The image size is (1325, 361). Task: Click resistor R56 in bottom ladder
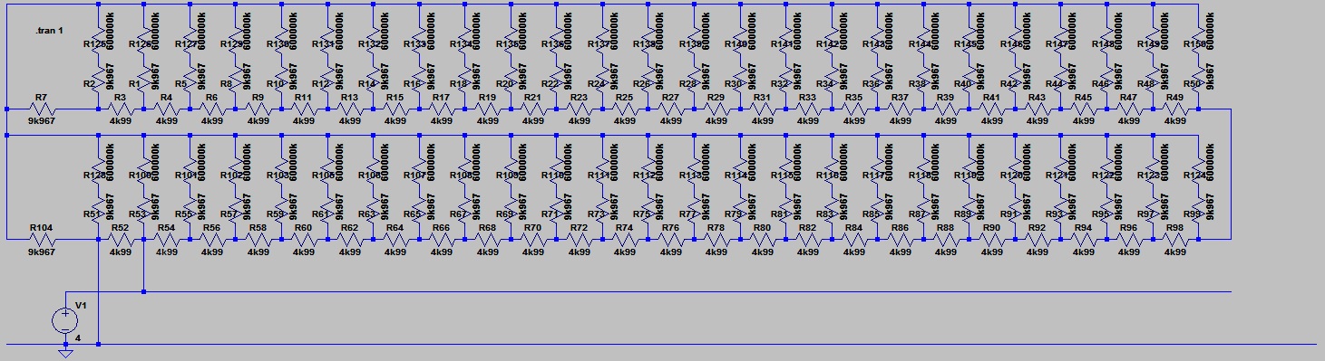213,241
